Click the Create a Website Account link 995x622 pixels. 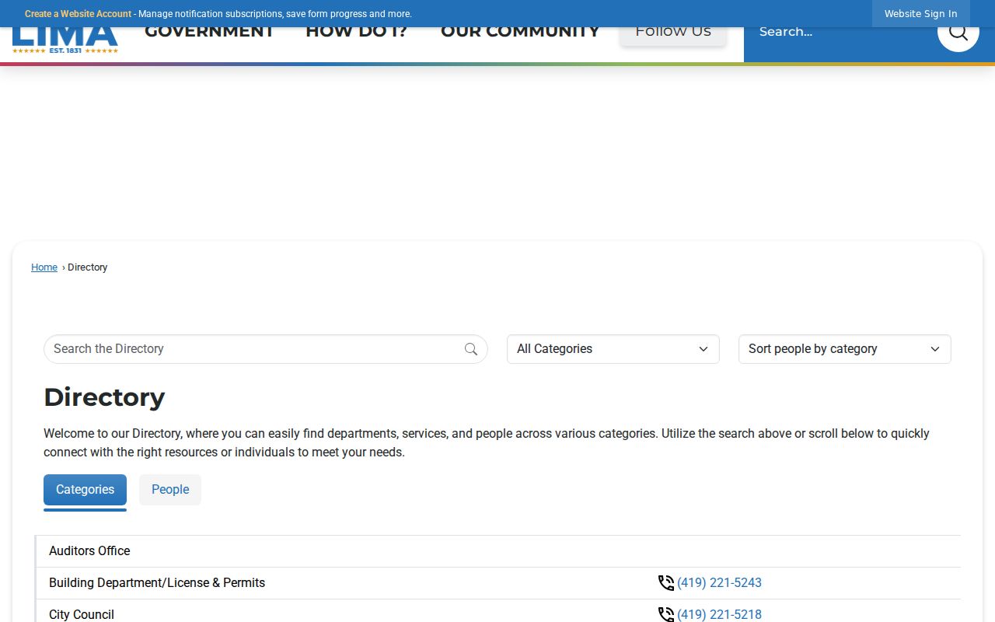coord(78,14)
